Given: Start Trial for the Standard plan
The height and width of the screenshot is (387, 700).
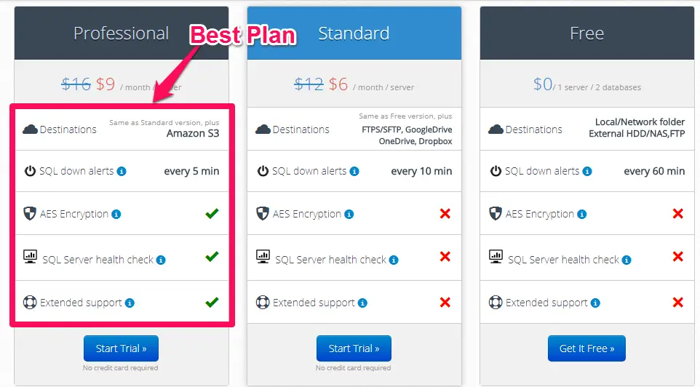Looking at the screenshot, I should coord(354,348).
